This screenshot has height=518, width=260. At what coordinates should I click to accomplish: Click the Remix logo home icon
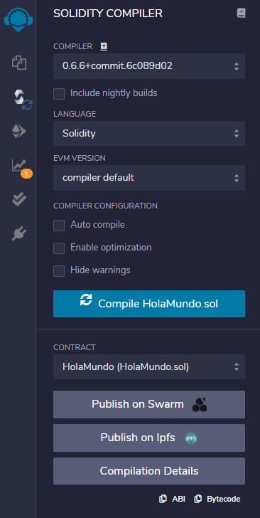[x=19, y=18]
